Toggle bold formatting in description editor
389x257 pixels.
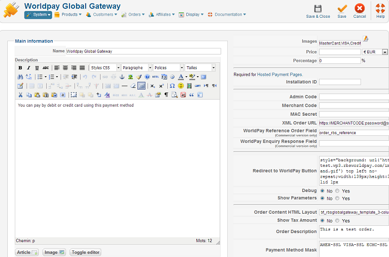[x=21, y=68]
